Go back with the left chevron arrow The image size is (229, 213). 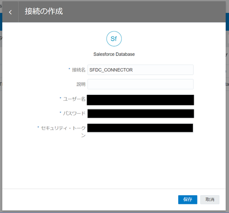(x=10, y=12)
